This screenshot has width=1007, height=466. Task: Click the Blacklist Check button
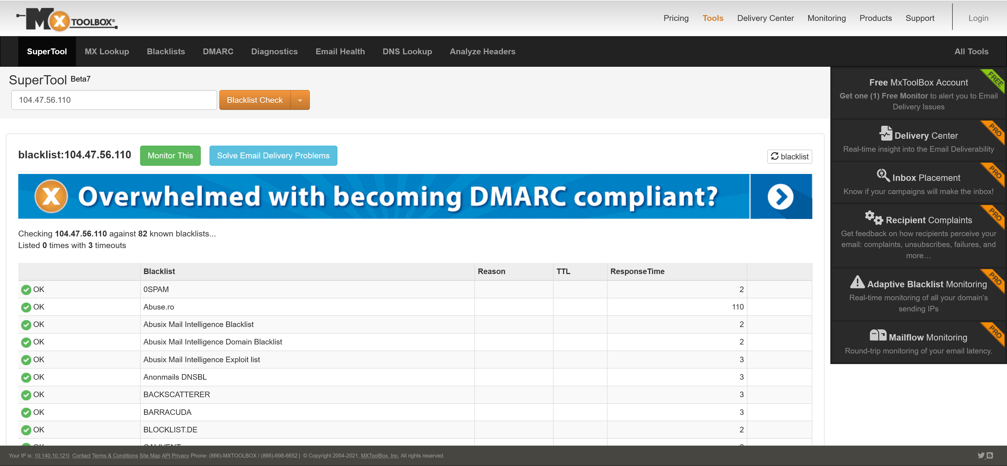point(255,100)
